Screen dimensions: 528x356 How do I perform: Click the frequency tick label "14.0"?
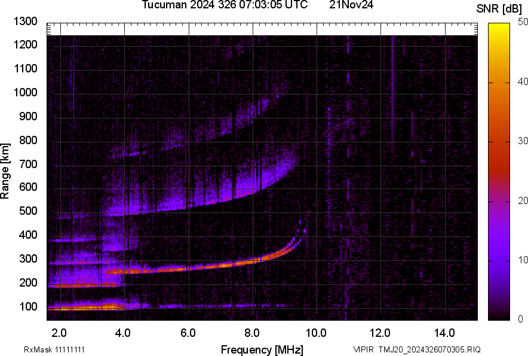444,333
